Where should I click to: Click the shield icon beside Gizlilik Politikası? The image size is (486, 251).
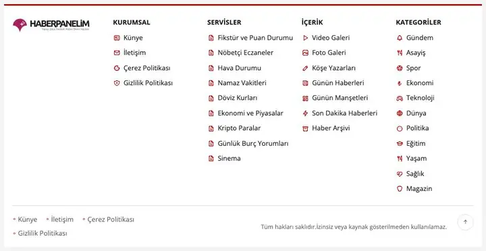click(x=117, y=83)
